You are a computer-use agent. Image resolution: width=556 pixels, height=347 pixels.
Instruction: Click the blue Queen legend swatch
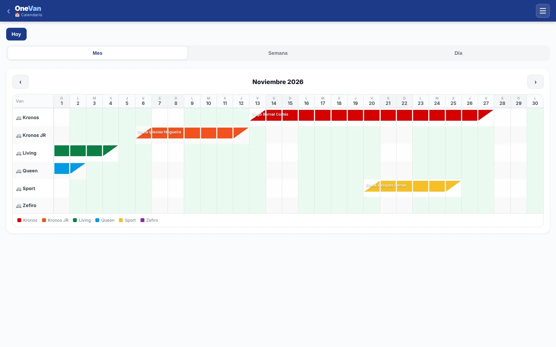tap(97, 220)
